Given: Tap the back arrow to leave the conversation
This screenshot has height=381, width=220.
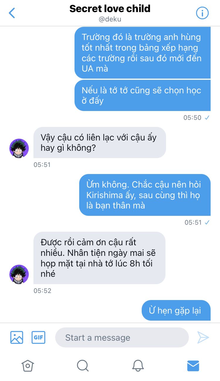Looking at the screenshot, I should click(x=12, y=13).
